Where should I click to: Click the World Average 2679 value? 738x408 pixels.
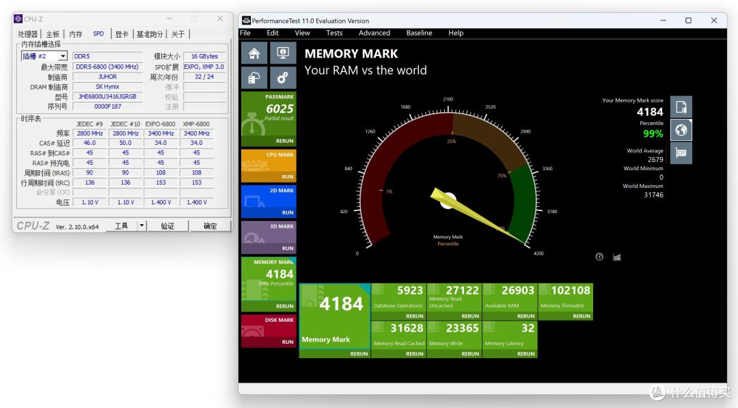coord(655,159)
